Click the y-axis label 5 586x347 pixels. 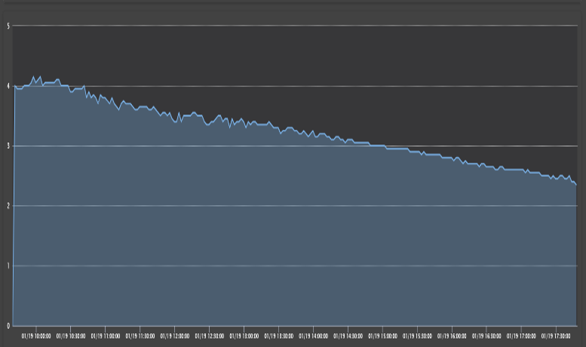click(8, 26)
